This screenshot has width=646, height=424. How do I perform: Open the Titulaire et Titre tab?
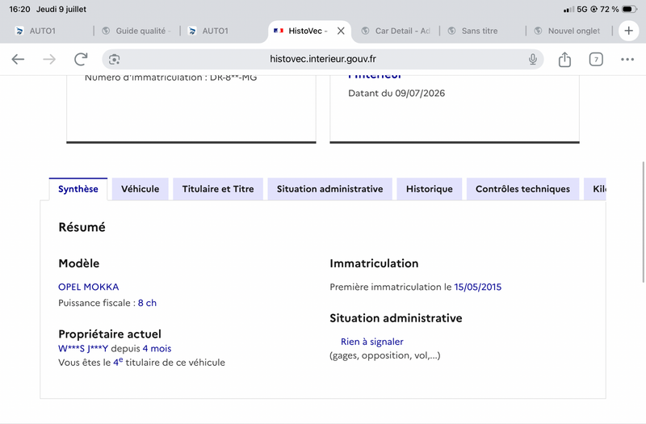pos(218,189)
